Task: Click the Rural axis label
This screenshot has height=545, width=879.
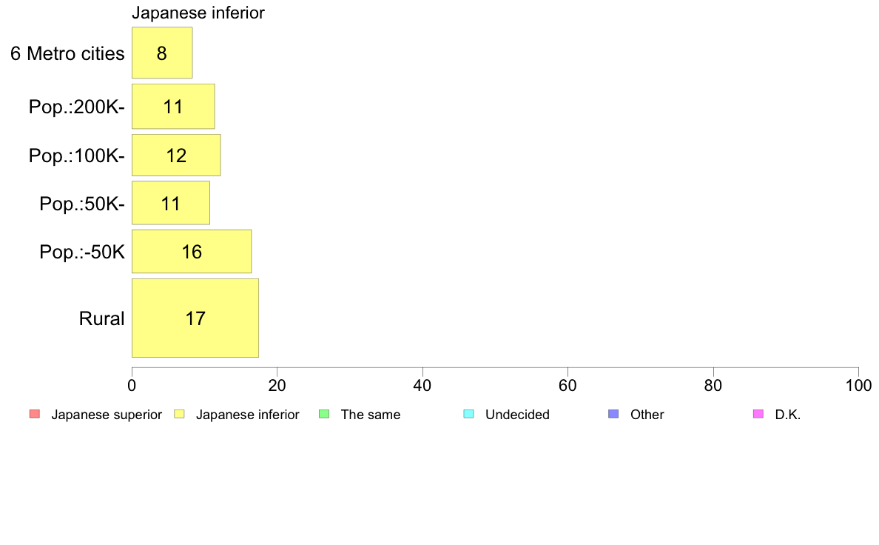Action: click(x=101, y=318)
